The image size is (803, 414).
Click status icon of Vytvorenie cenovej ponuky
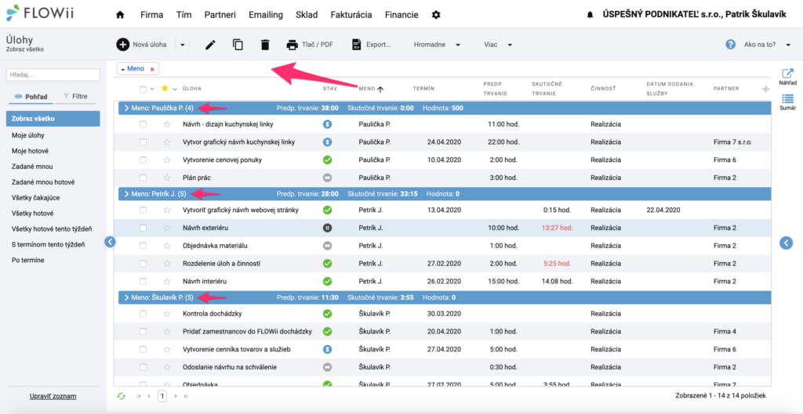pyautogui.click(x=328, y=160)
